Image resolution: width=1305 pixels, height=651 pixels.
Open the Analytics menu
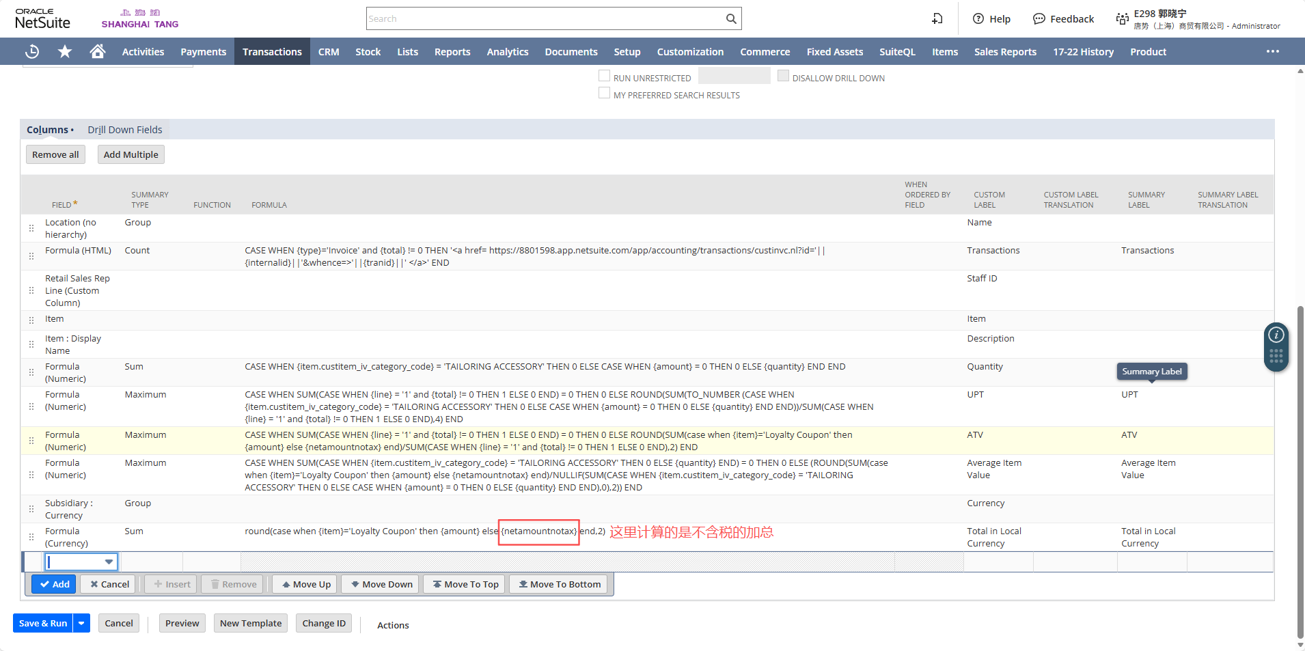click(508, 52)
